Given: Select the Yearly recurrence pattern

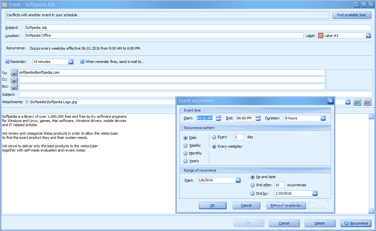Looking at the screenshot, I should point(185,161).
